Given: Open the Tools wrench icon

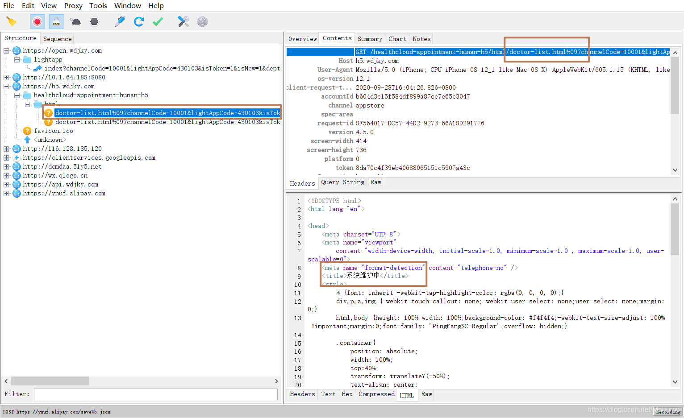Looking at the screenshot, I should (184, 21).
